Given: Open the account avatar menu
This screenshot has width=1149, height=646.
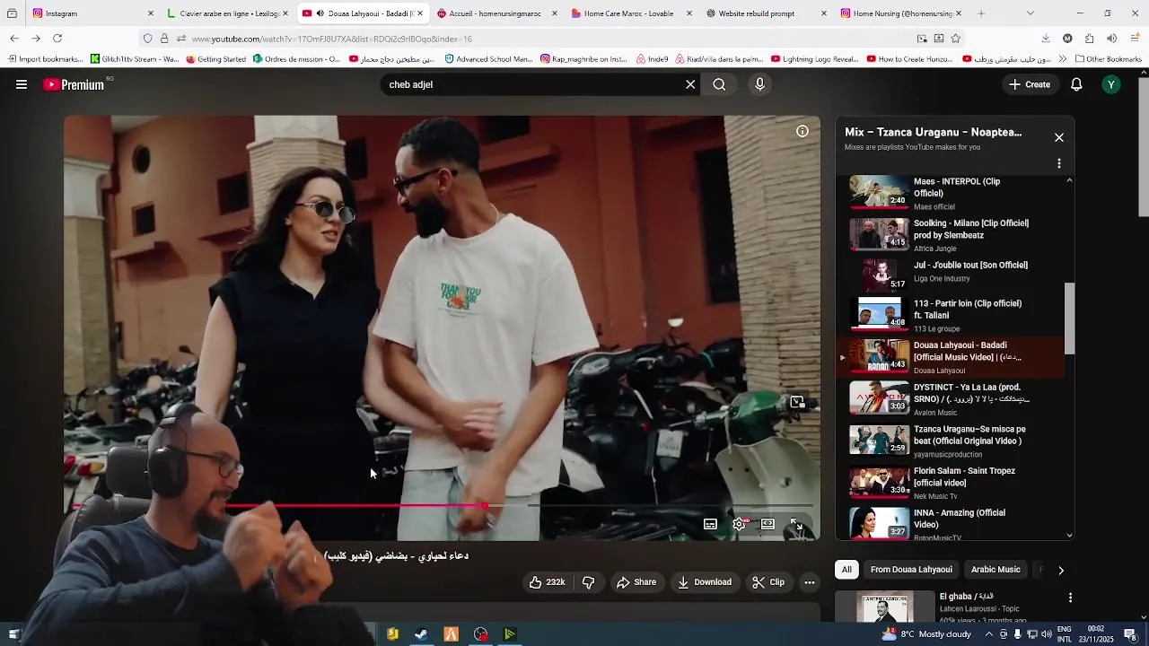Looking at the screenshot, I should (x=1111, y=84).
